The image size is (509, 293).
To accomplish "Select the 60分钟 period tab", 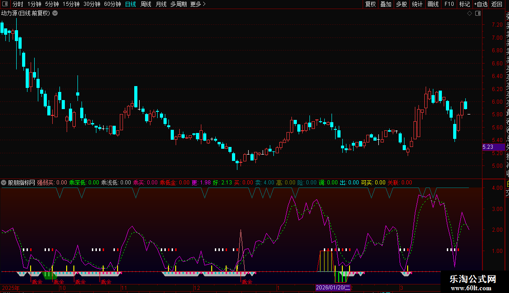I will pyautogui.click(x=112, y=4).
